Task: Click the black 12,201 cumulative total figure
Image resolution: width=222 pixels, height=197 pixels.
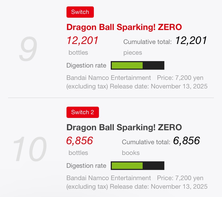Action: (x=191, y=40)
